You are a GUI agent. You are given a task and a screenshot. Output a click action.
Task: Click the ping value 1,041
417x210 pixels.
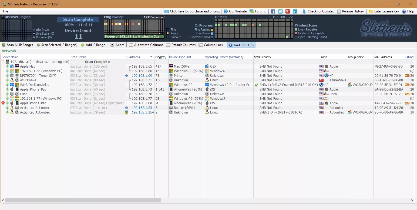(x=160, y=89)
